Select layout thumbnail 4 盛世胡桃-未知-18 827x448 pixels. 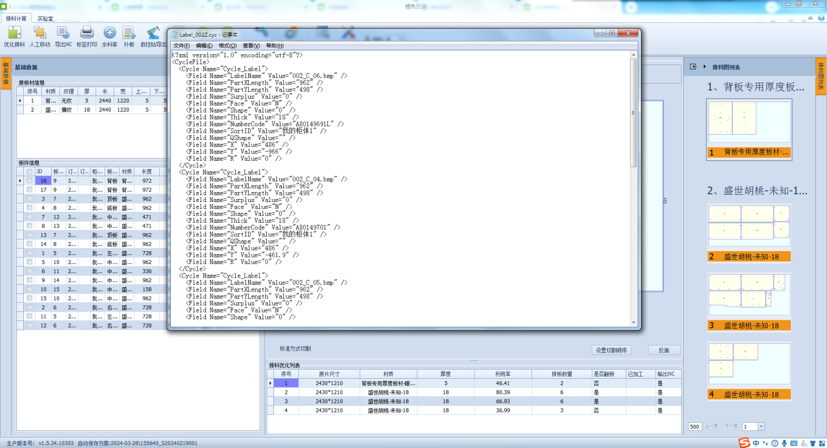[749, 371]
